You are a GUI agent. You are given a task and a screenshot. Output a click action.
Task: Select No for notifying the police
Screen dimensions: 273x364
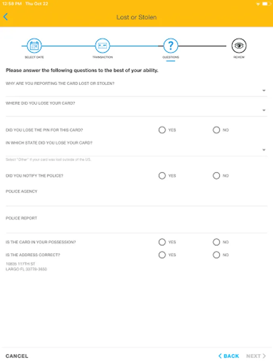pos(216,176)
